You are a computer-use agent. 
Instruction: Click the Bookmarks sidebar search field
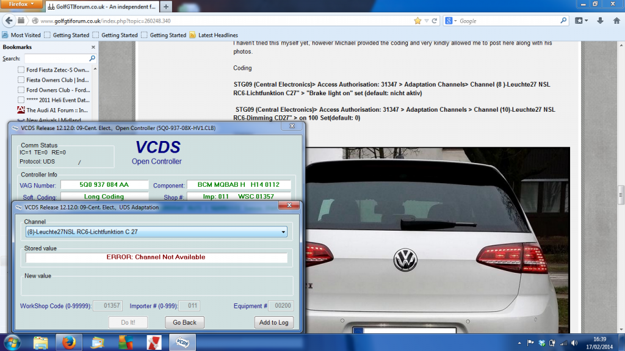coord(56,58)
